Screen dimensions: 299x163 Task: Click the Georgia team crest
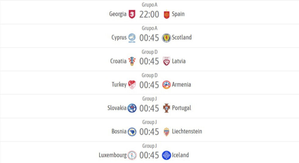click(132, 14)
